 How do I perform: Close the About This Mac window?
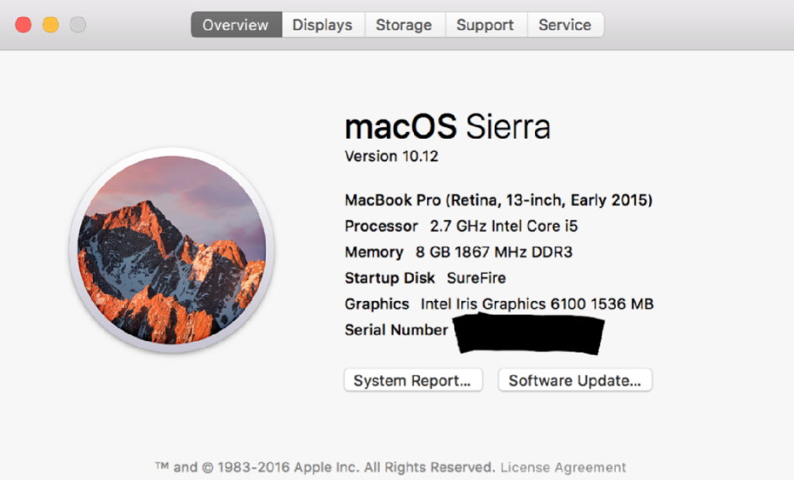pos(23,25)
